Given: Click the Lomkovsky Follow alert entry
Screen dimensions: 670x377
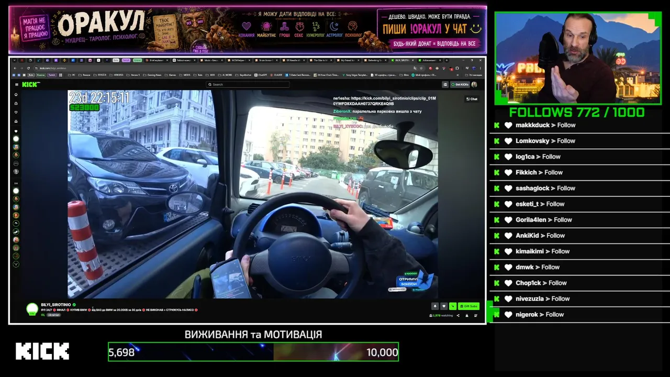Looking at the screenshot, I should click(579, 141).
